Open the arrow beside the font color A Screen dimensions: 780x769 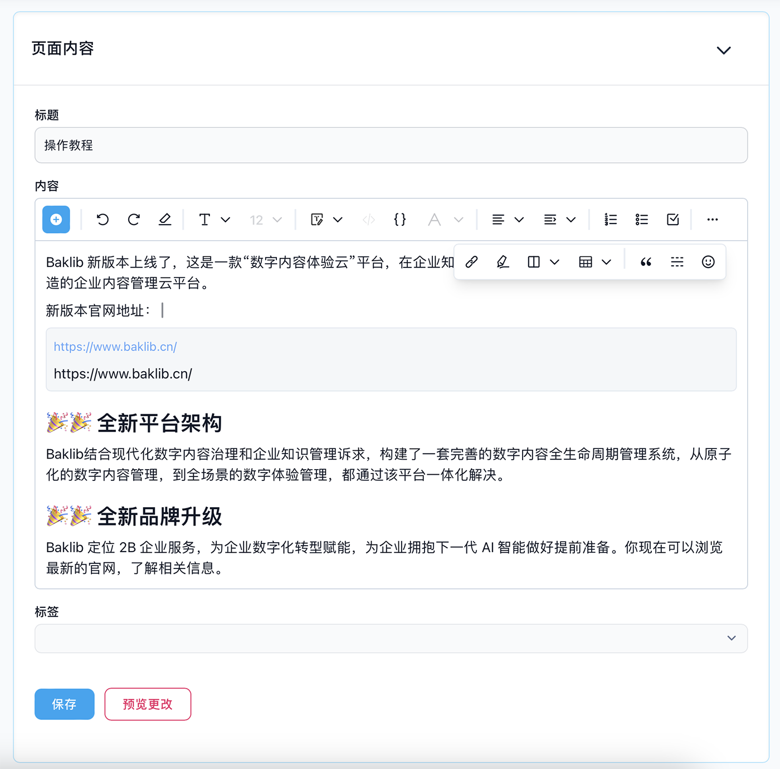(459, 220)
